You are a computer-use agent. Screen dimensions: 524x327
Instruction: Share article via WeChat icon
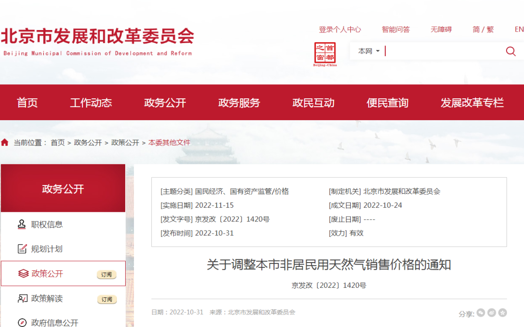[x=481, y=313]
